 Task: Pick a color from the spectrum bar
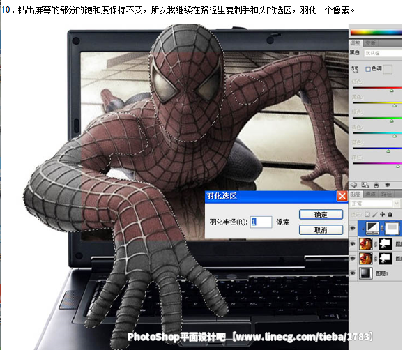376,32
